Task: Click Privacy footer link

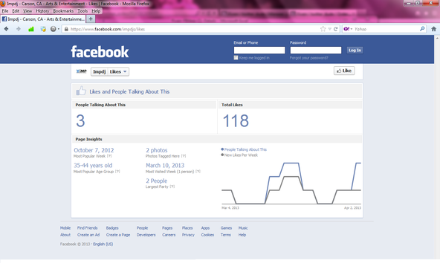Action: [188, 235]
